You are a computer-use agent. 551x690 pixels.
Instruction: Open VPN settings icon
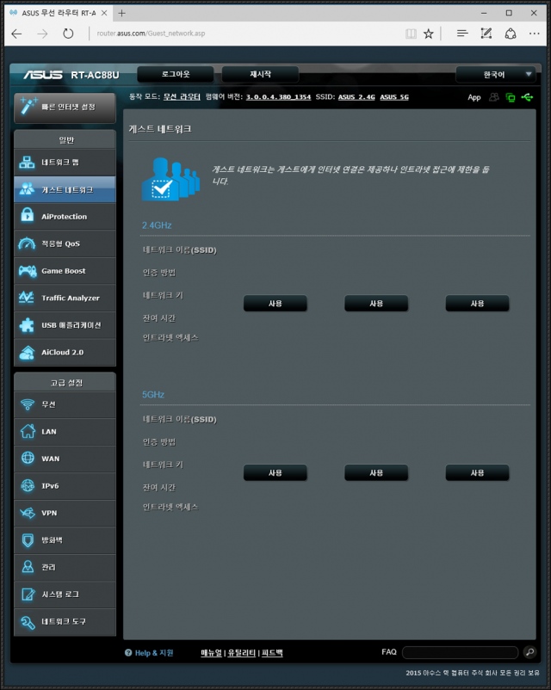click(x=28, y=513)
